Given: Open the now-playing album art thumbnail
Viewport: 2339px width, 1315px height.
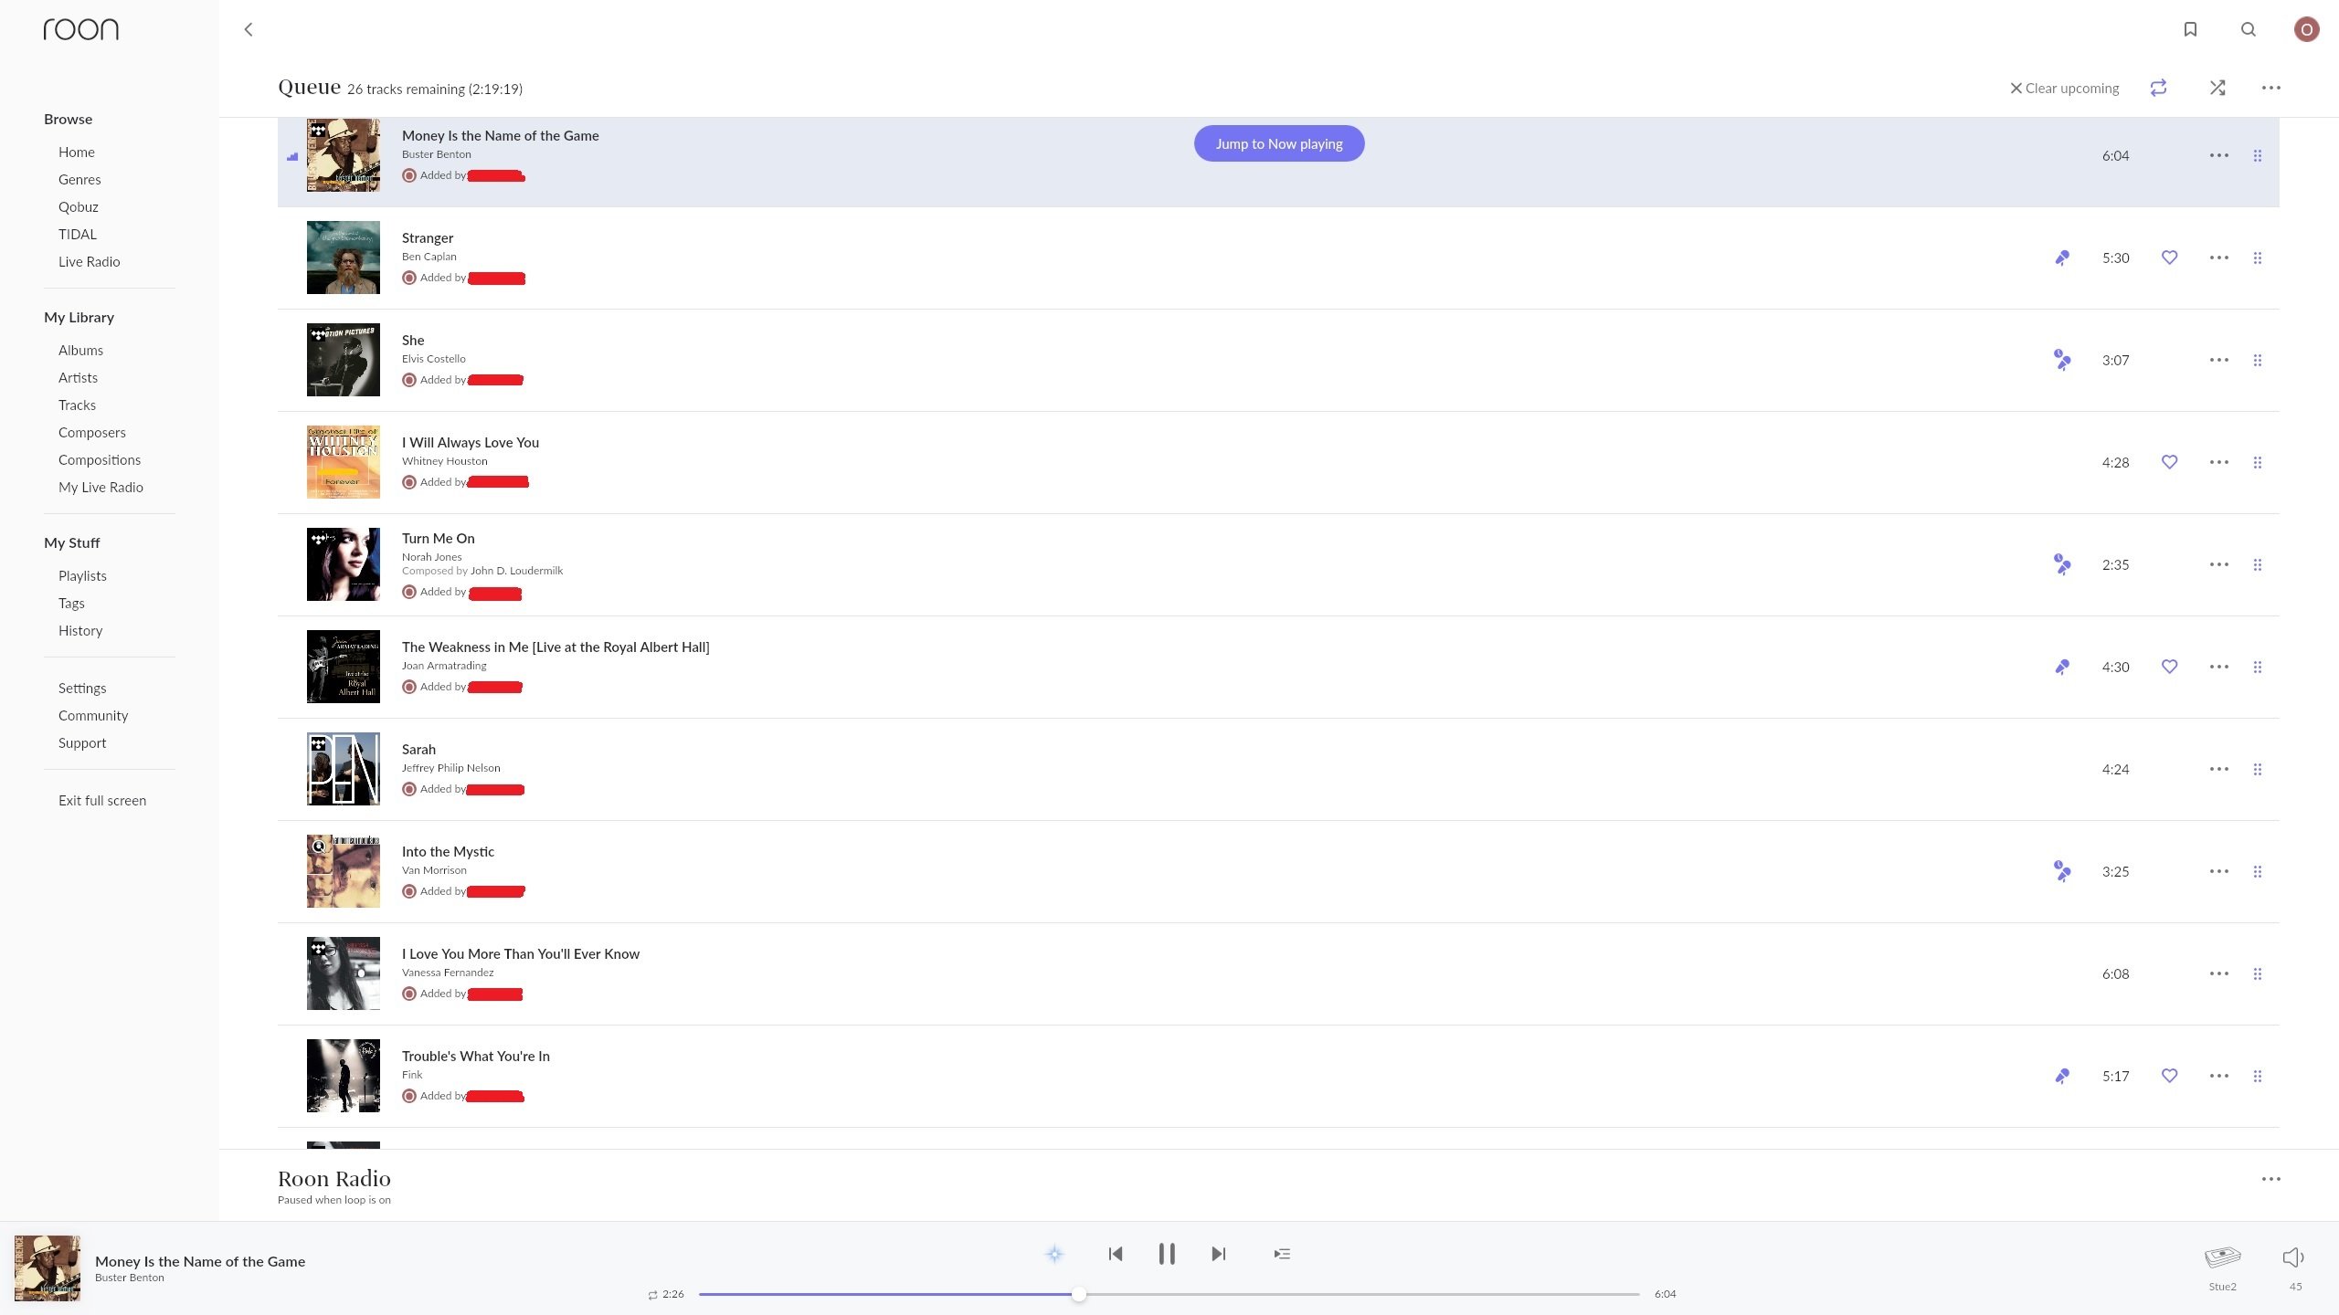Looking at the screenshot, I should click(x=48, y=1268).
